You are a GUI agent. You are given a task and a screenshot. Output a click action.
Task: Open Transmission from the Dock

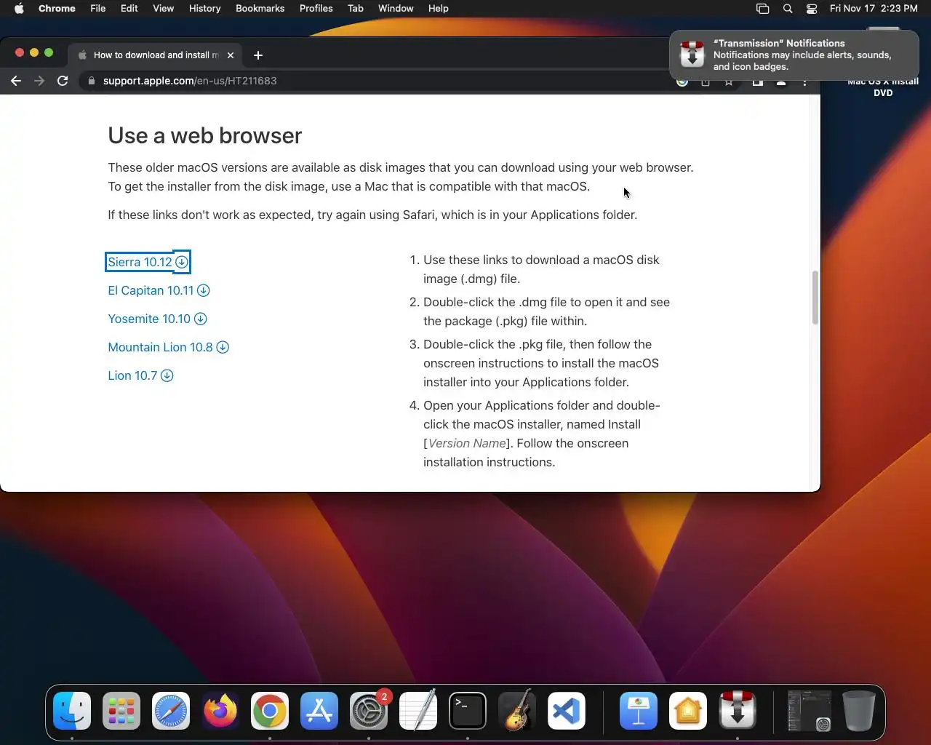coord(738,711)
